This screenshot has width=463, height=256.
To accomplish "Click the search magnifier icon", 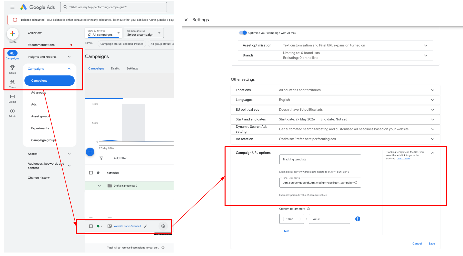I will coord(65,7).
